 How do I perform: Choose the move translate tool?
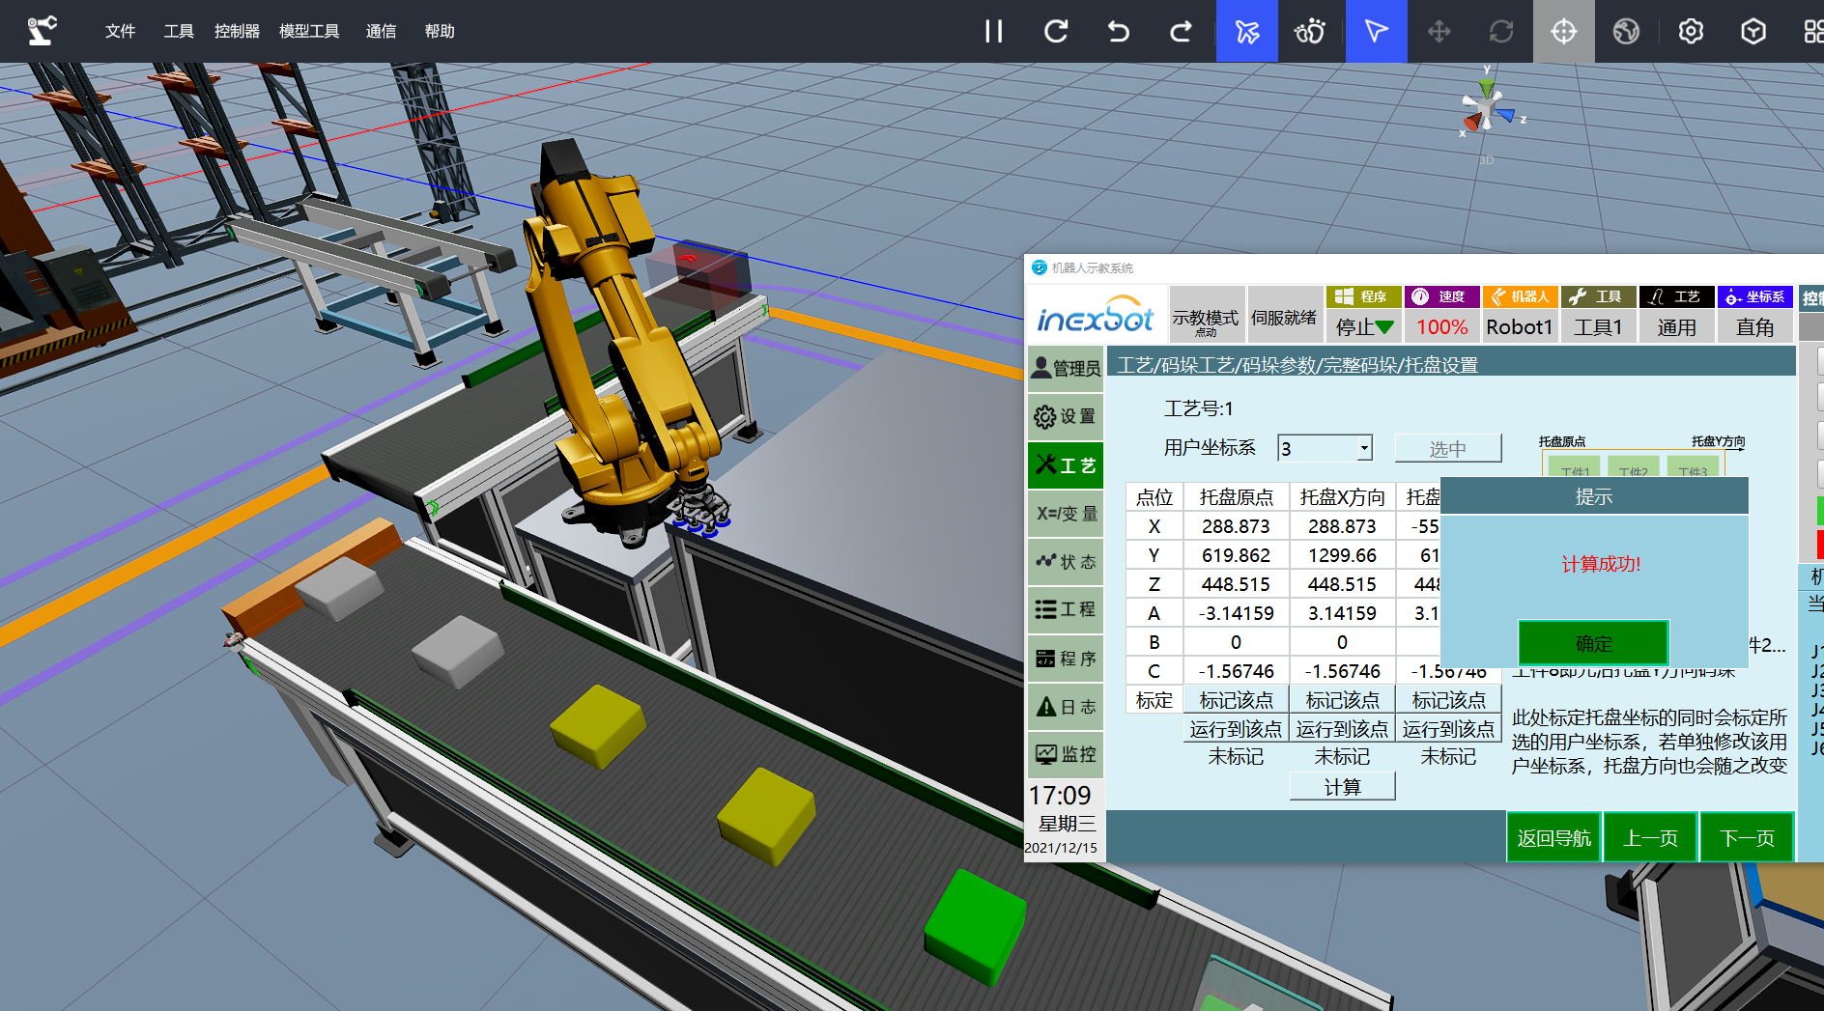click(1439, 31)
